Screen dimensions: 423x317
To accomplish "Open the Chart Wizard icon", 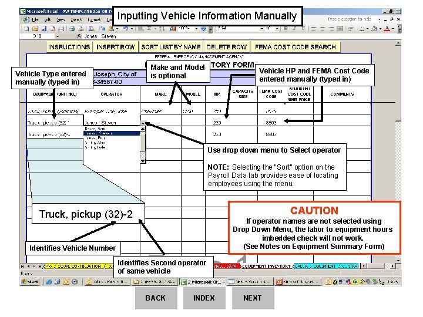I will tap(173, 29).
